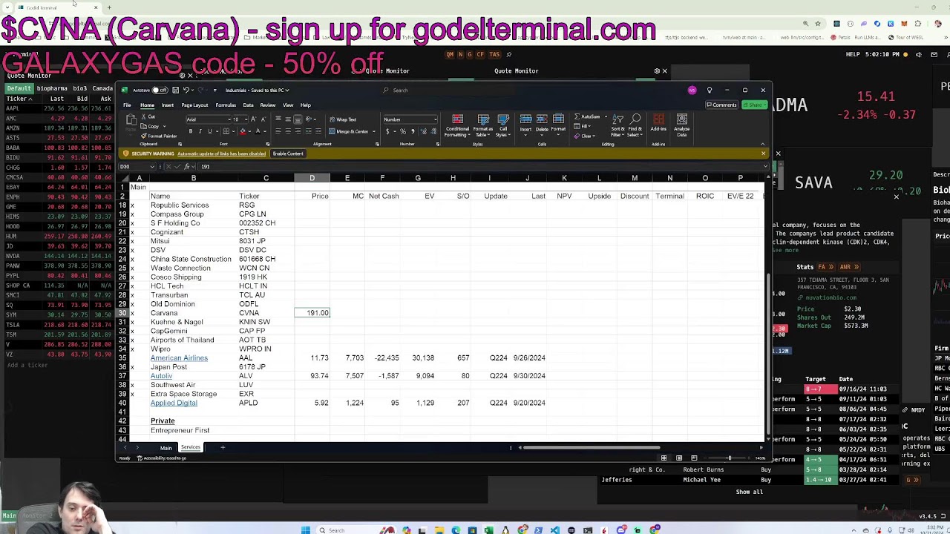Screen dimensions: 950x534
Task: Open nuvationbio.com link in terminal
Action: [x=831, y=298]
